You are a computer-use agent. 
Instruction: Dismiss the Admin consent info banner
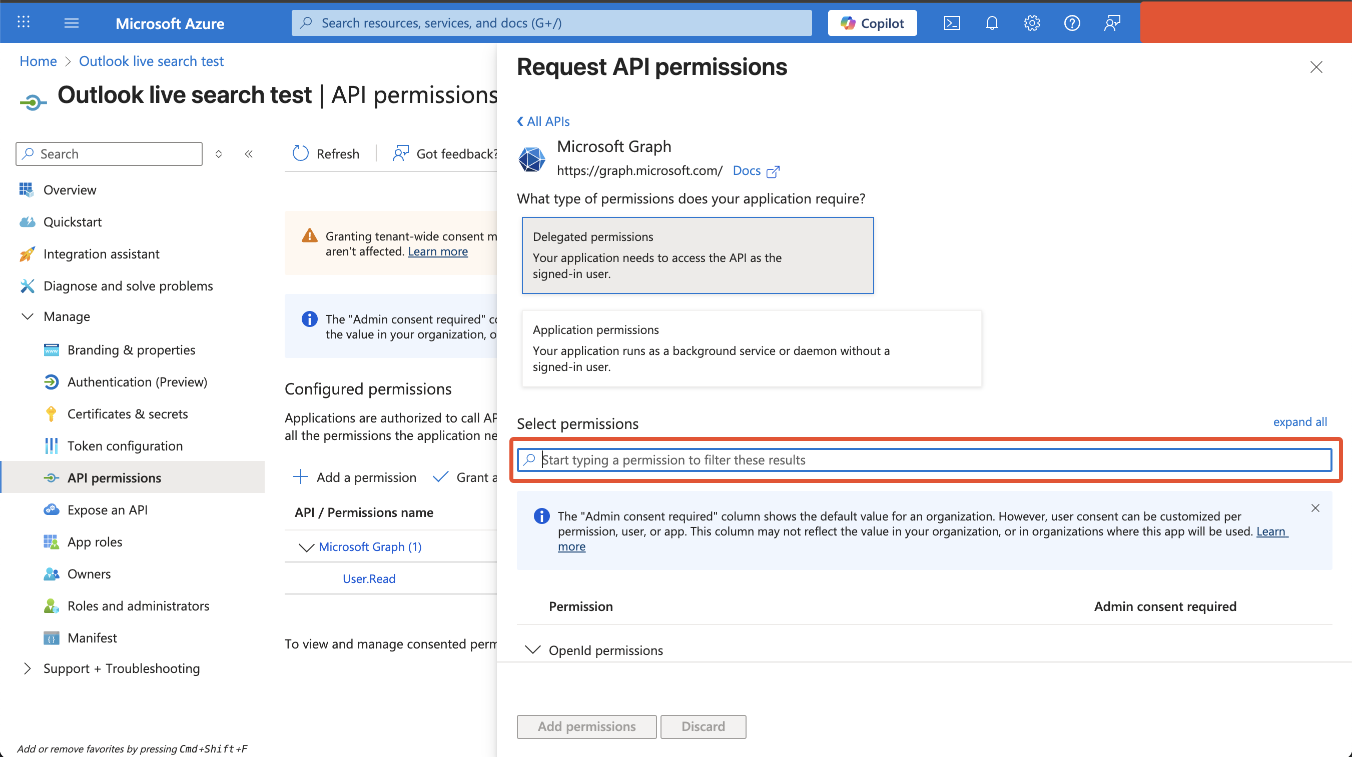(1315, 508)
